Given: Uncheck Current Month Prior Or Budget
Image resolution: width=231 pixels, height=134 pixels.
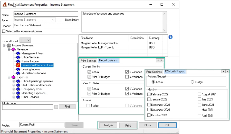Looking at the screenshot, I should 89,77.
